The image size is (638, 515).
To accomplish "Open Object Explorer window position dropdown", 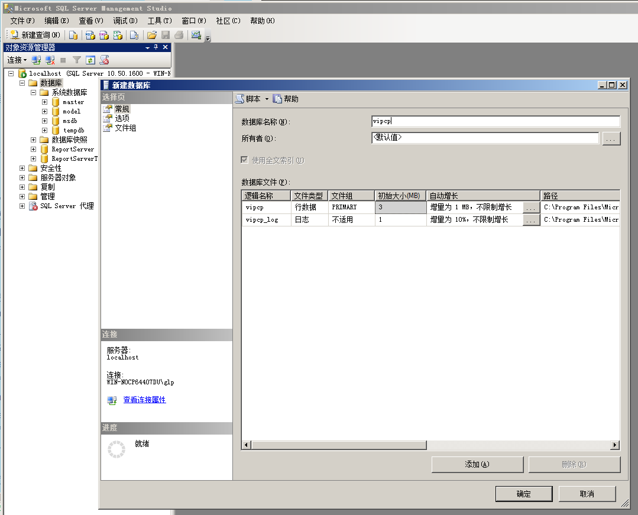I will click(x=147, y=47).
